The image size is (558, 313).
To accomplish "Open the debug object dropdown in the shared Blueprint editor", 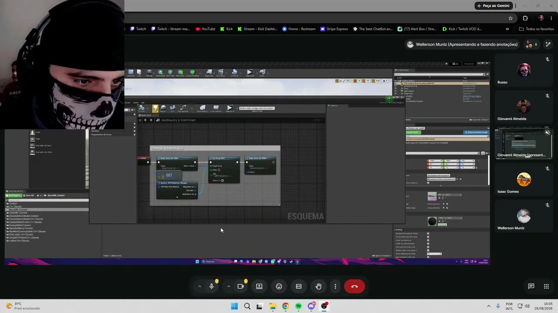I will pyautogui.click(x=257, y=108).
